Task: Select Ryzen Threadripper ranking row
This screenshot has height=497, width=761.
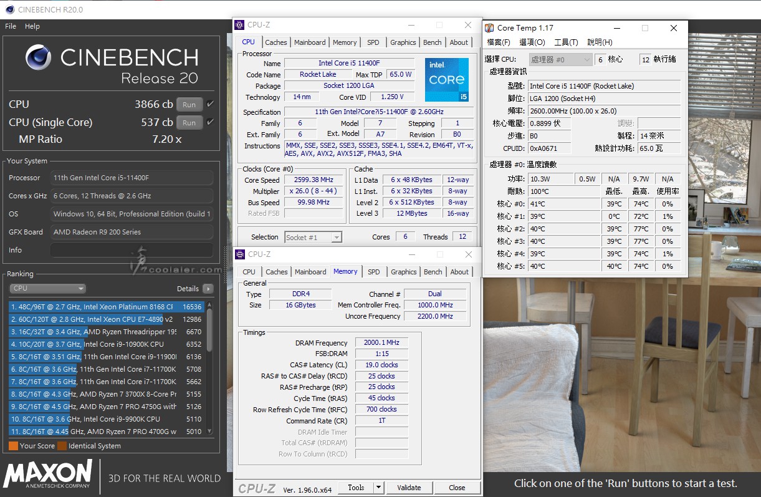Action: coord(106,332)
